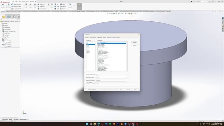Select Front Plane in the feature tree
Viewport: 224px width, 126px height.
click(x=7, y=33)
